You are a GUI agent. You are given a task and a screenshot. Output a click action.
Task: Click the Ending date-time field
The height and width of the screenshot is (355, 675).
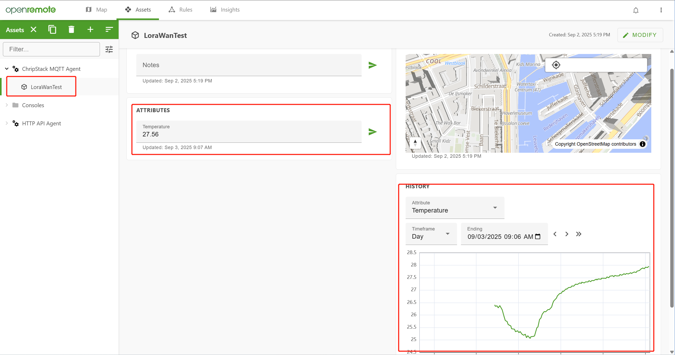coord(504,234)
